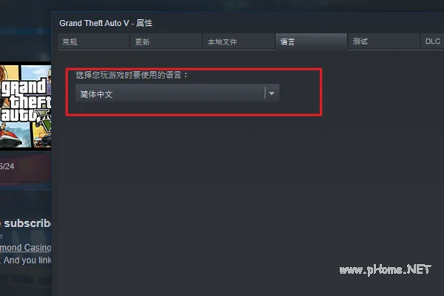Open the Diamond Casino link

25,248
